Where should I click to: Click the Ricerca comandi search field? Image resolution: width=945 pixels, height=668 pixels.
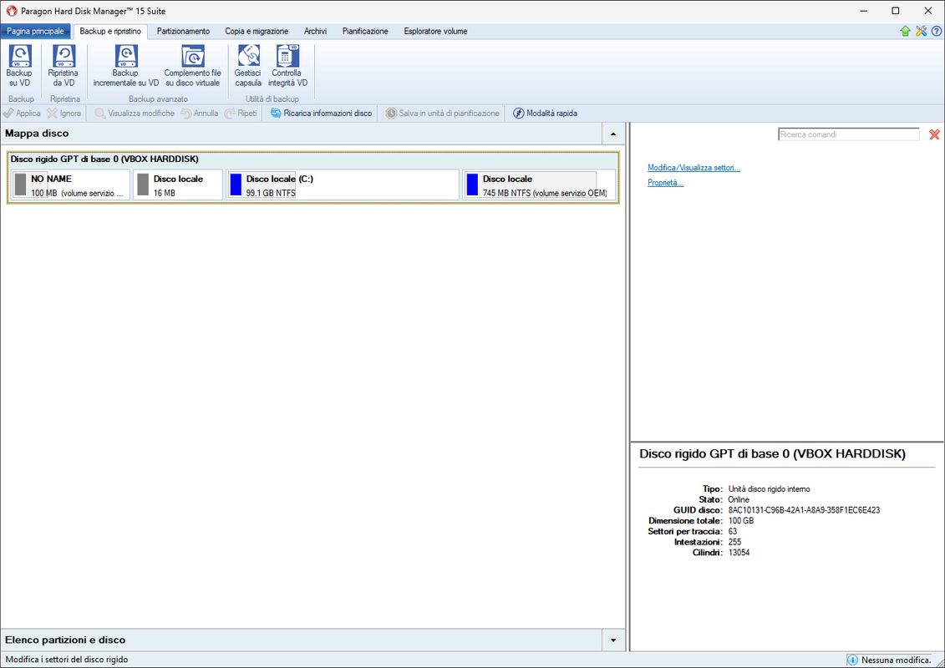(x=849, y=134)
